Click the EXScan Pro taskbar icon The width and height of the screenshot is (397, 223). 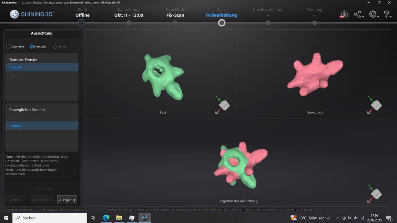click(145, 218)
